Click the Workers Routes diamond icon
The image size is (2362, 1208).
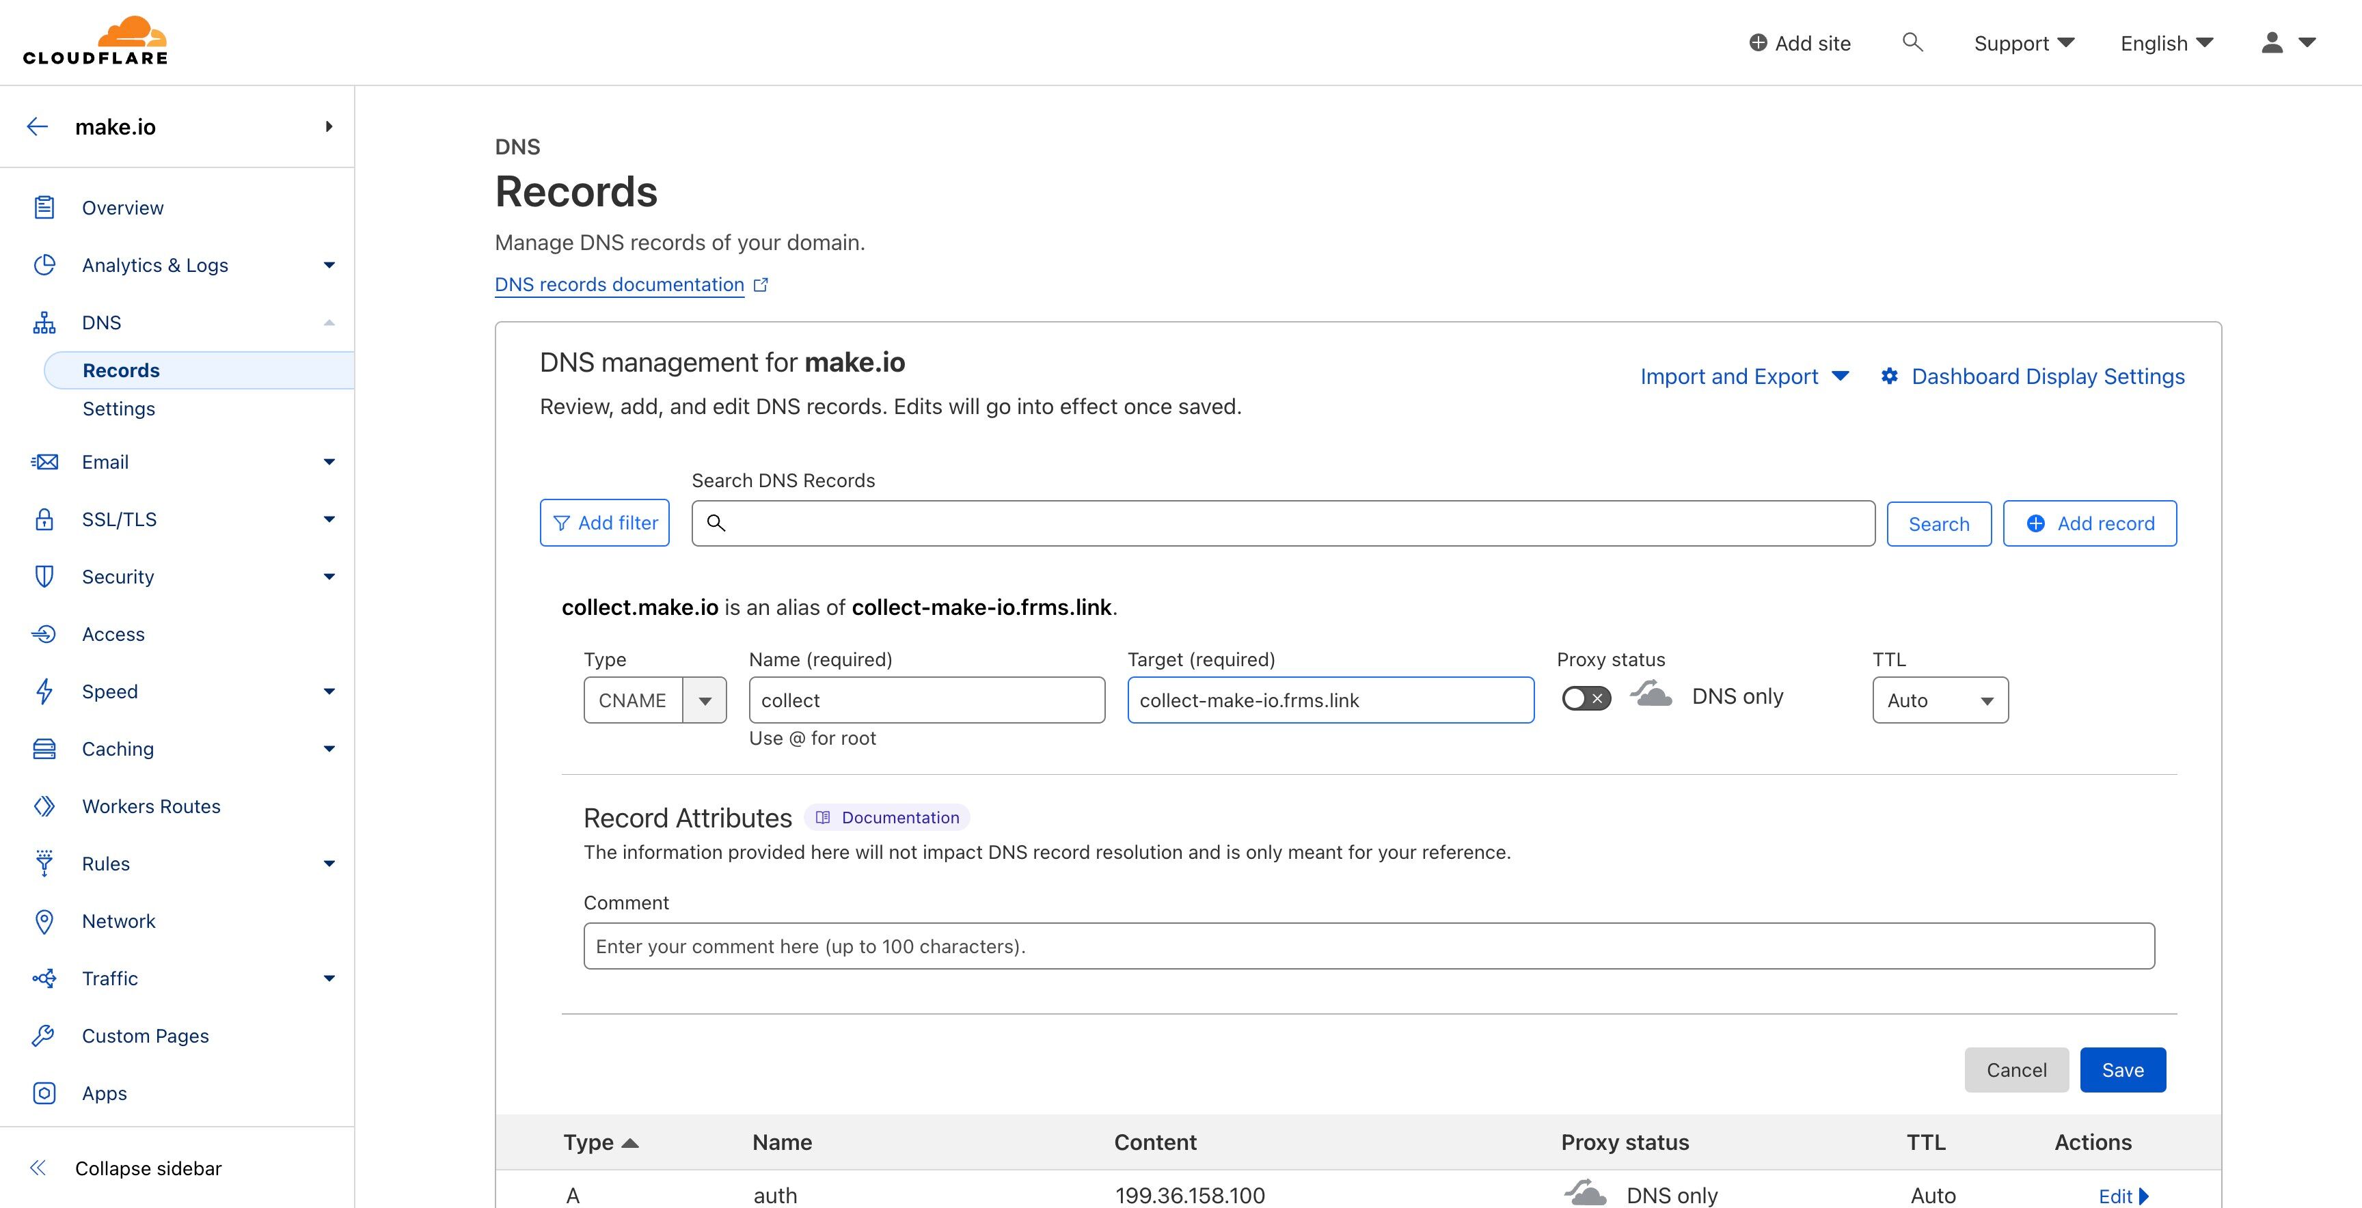44,806
